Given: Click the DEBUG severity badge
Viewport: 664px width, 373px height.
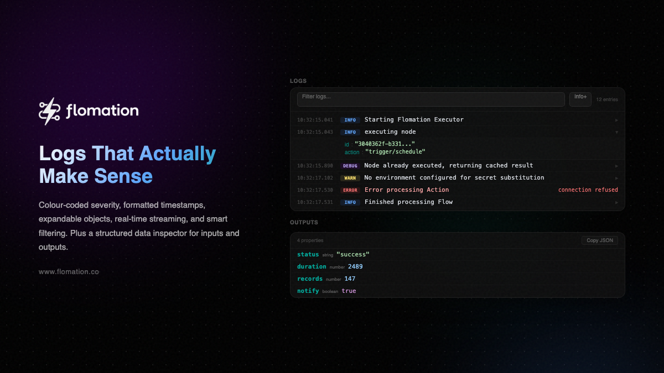Looking at the screenshot, I should coord(350,166).
